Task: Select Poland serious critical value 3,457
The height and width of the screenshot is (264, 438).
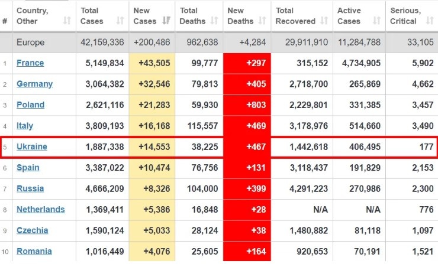Action: [423, 105]
